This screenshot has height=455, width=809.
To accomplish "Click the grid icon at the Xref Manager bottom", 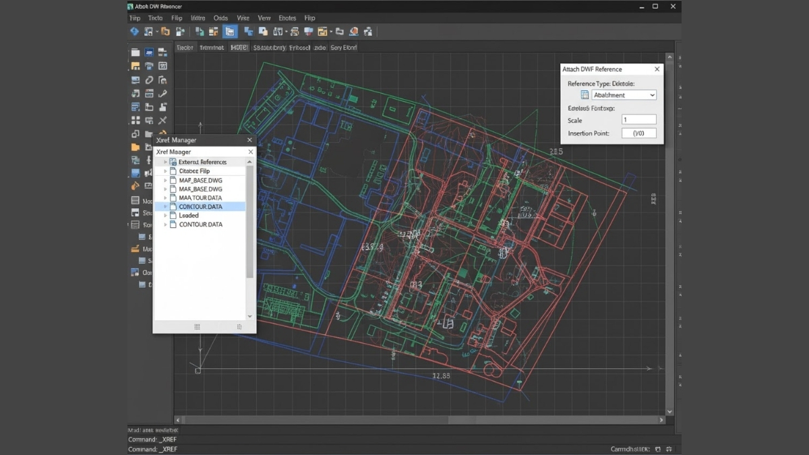I will click(x=197, y=327).
